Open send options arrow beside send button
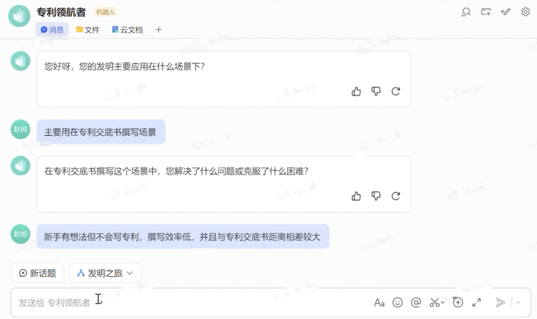This screenshot has width=537, height=319. 518,302
